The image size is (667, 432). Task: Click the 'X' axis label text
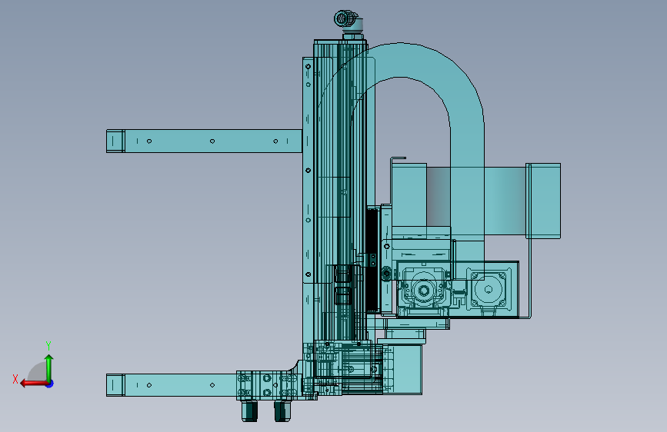pyautogui.click(x=15, y=379)
